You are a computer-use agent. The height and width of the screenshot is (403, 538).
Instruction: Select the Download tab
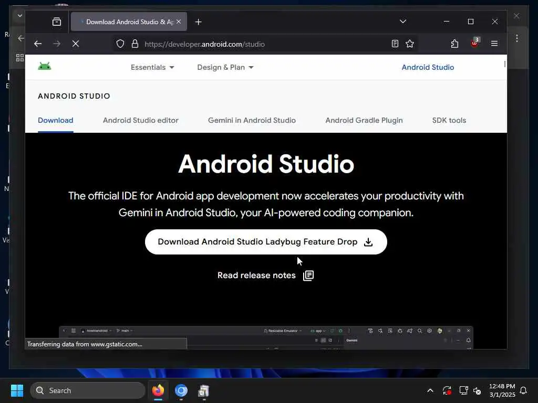tap(56, 120)
